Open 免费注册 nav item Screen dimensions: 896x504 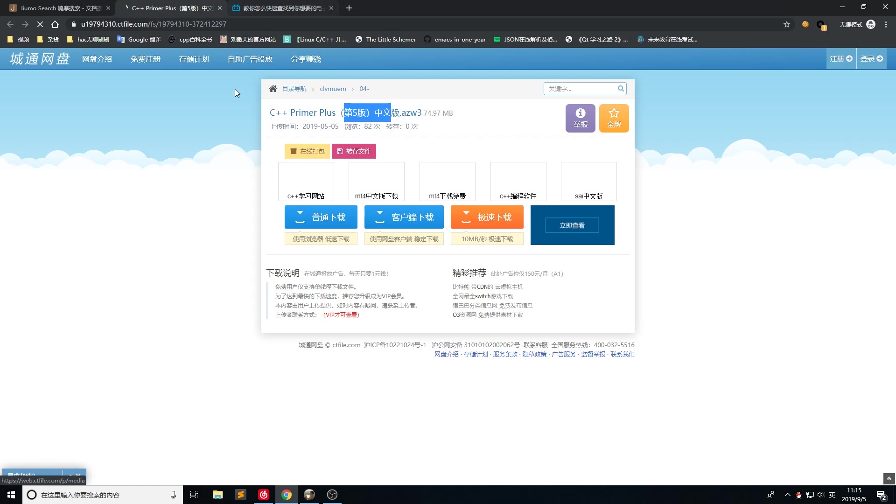point(146,59)
